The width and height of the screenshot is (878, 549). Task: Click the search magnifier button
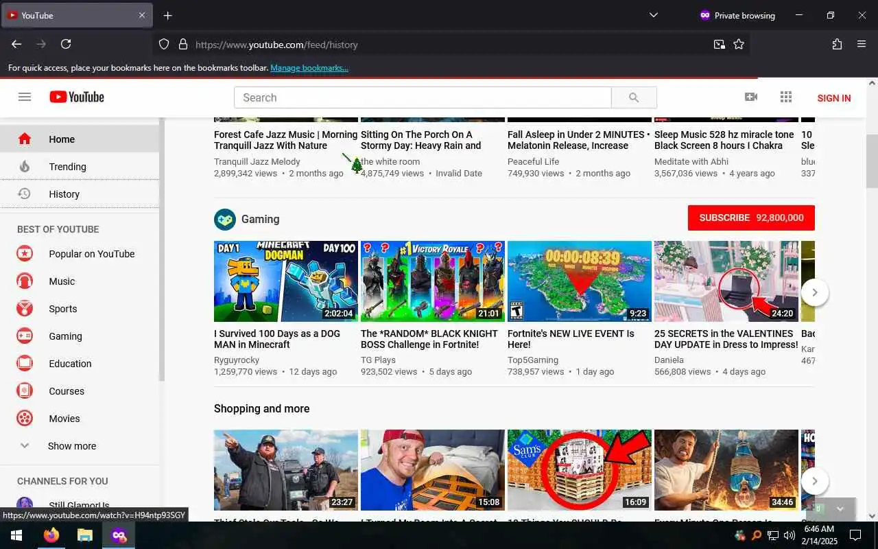click(634, 97)
